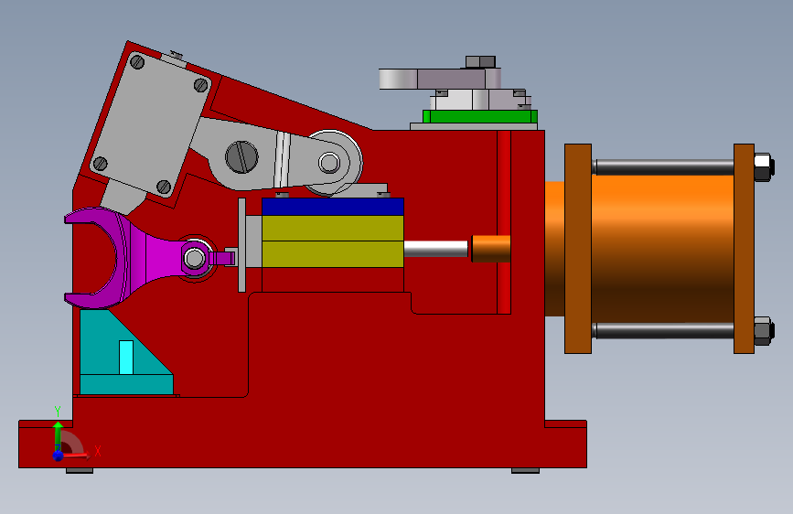Screen dimensions: 793x514
Task: Click the large orange cylinder body
Action: pos(662,248)
